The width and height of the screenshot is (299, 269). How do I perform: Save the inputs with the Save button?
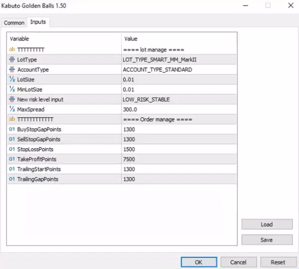click(267, 240)
